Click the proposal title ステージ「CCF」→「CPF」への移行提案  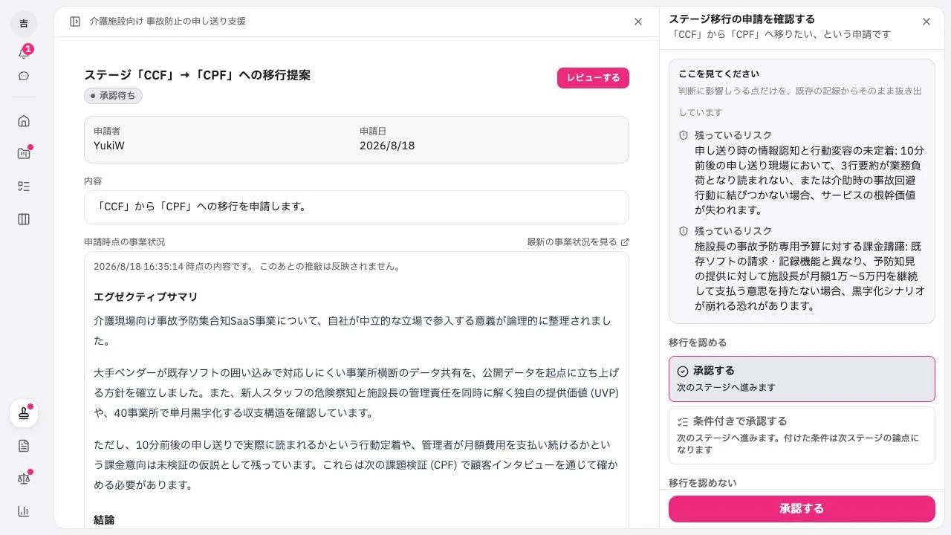click(198, 75)
